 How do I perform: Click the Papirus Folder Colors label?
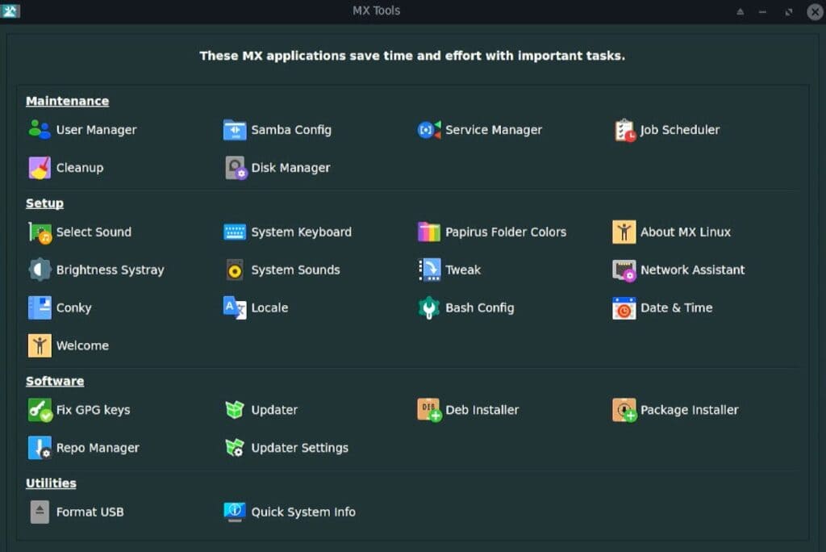506,232
